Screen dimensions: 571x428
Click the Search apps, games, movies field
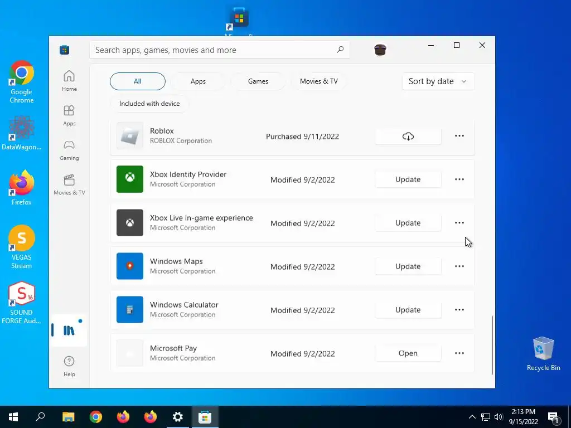tap(220, 50)
